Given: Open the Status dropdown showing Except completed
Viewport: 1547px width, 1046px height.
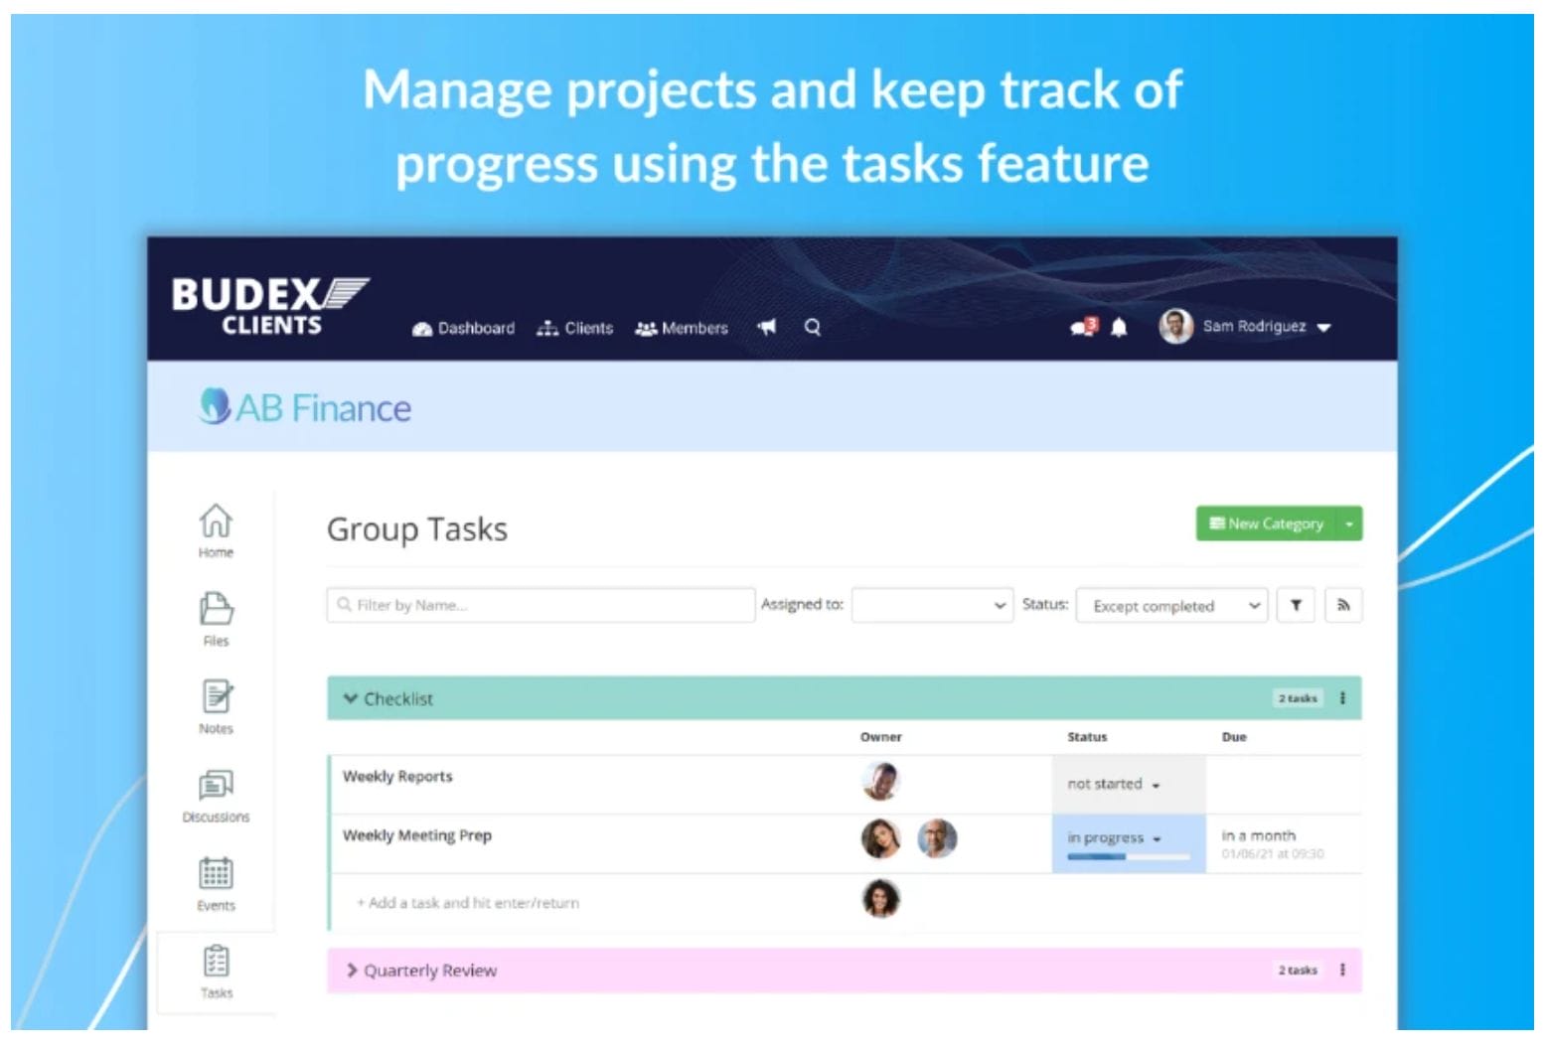Looking at the screenshot, I should [x=1172, y=605].
